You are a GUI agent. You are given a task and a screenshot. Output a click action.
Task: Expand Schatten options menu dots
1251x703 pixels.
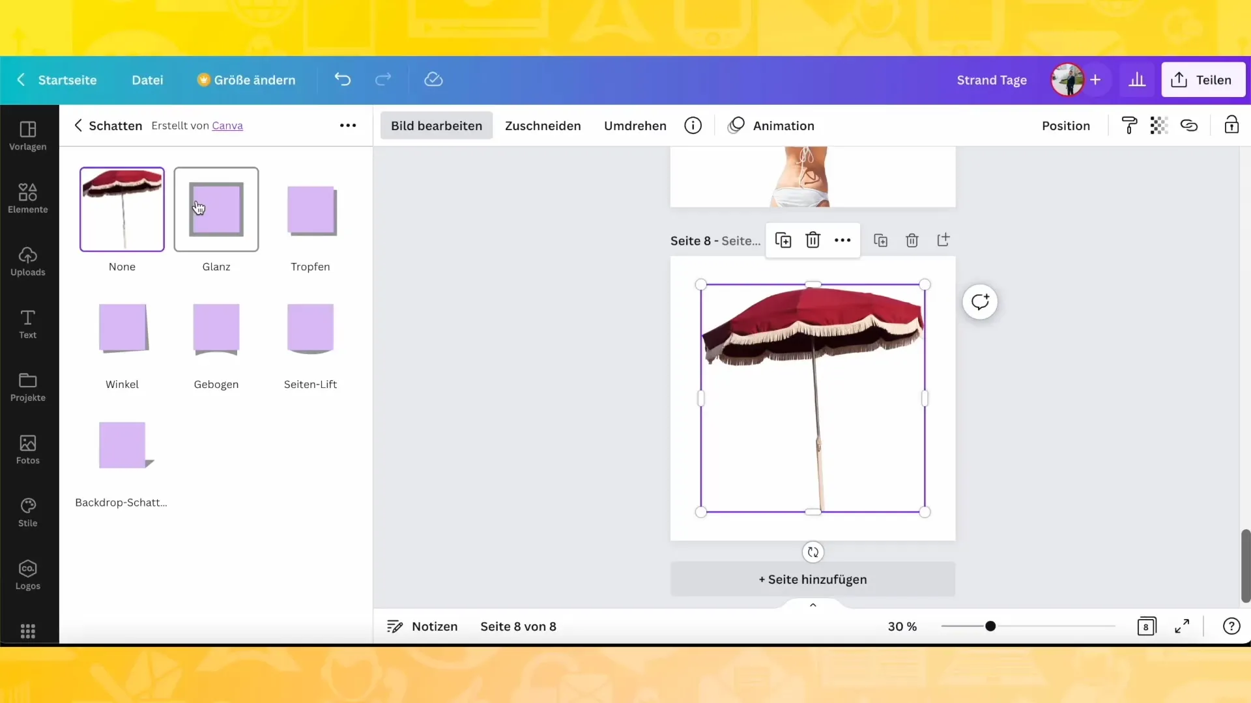point(348,126)
